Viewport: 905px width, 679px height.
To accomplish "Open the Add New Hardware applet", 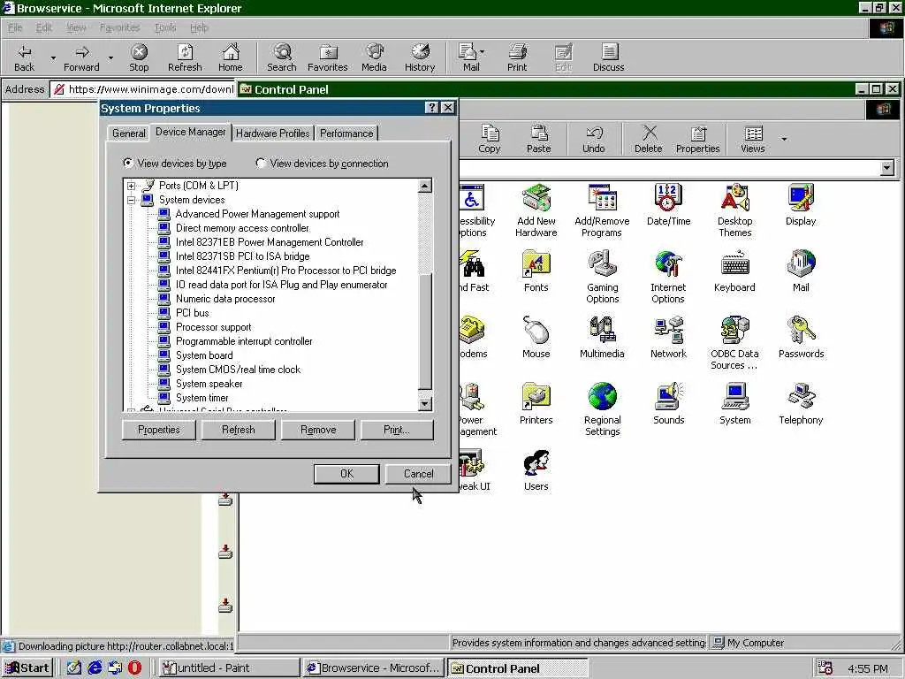I will (x=536, y=210).
